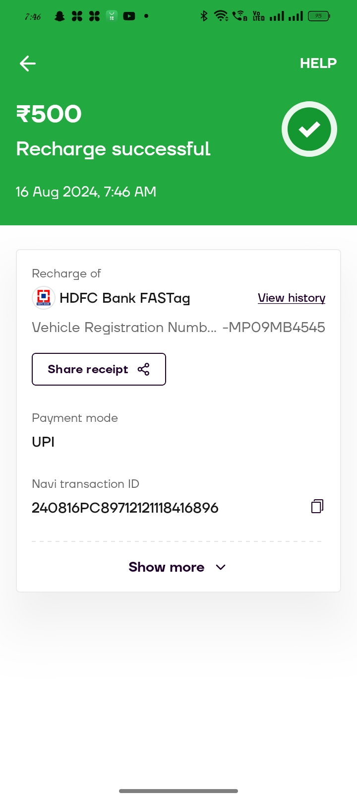Tap the ₹500 amount
Viewport: 357px width, 800px height.
click(x=49, y=114)
